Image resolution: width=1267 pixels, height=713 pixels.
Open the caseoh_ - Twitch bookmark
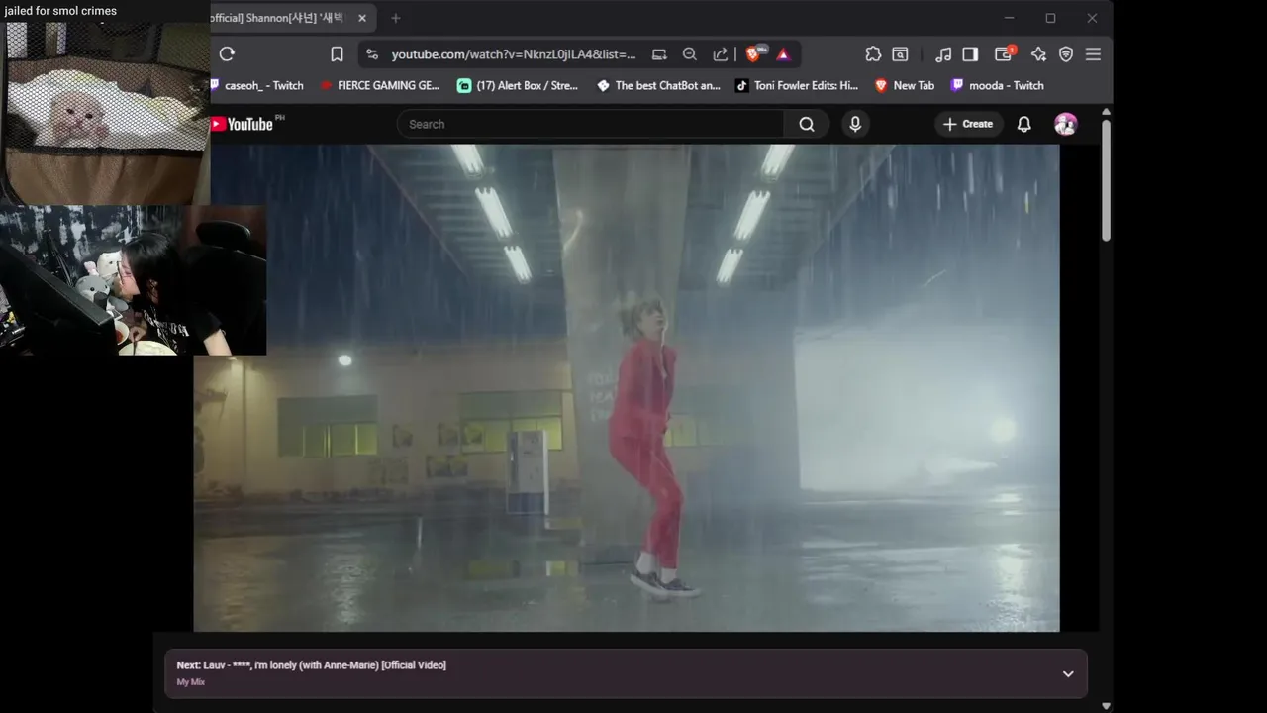point(257,86)
